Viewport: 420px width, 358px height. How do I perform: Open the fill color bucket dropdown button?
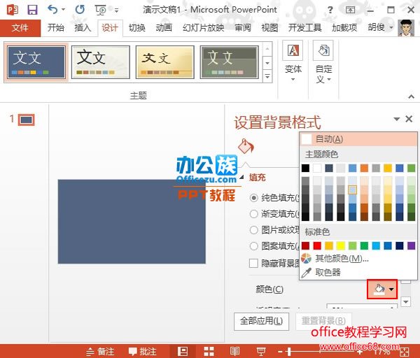tap(382, 289)
